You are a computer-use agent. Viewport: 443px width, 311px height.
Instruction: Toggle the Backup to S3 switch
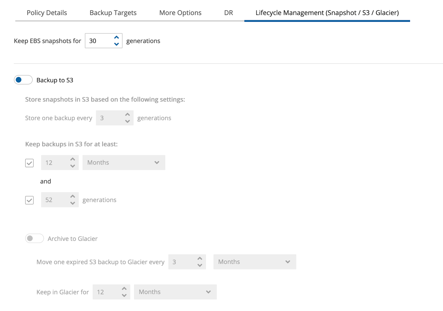coord(23,80)
